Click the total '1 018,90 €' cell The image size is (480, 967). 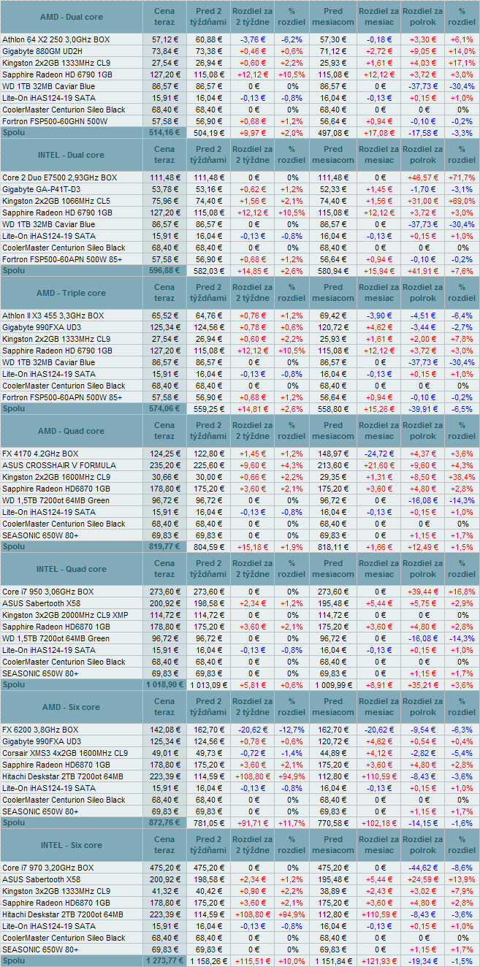click(164, 684)
